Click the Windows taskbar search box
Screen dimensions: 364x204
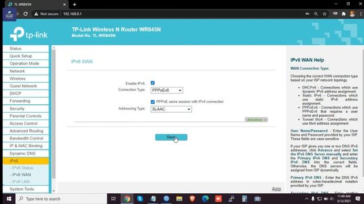click(x=61, y=199)
